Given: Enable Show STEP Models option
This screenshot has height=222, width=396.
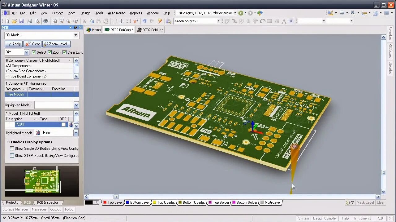Looking at the screenshot, I should click(x=12, y=156).
